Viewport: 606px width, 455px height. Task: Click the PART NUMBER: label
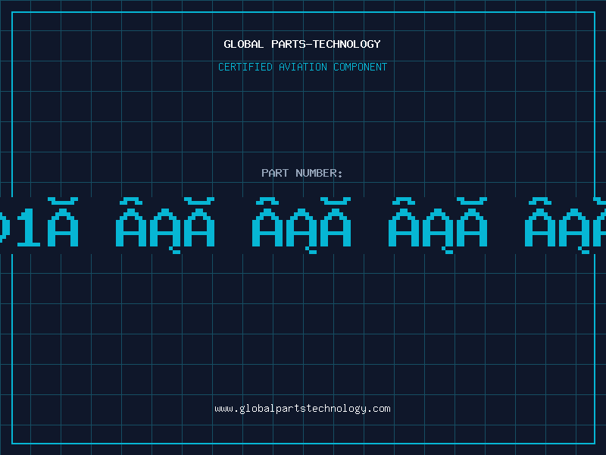pyautogui.click(x=302, y=173)
